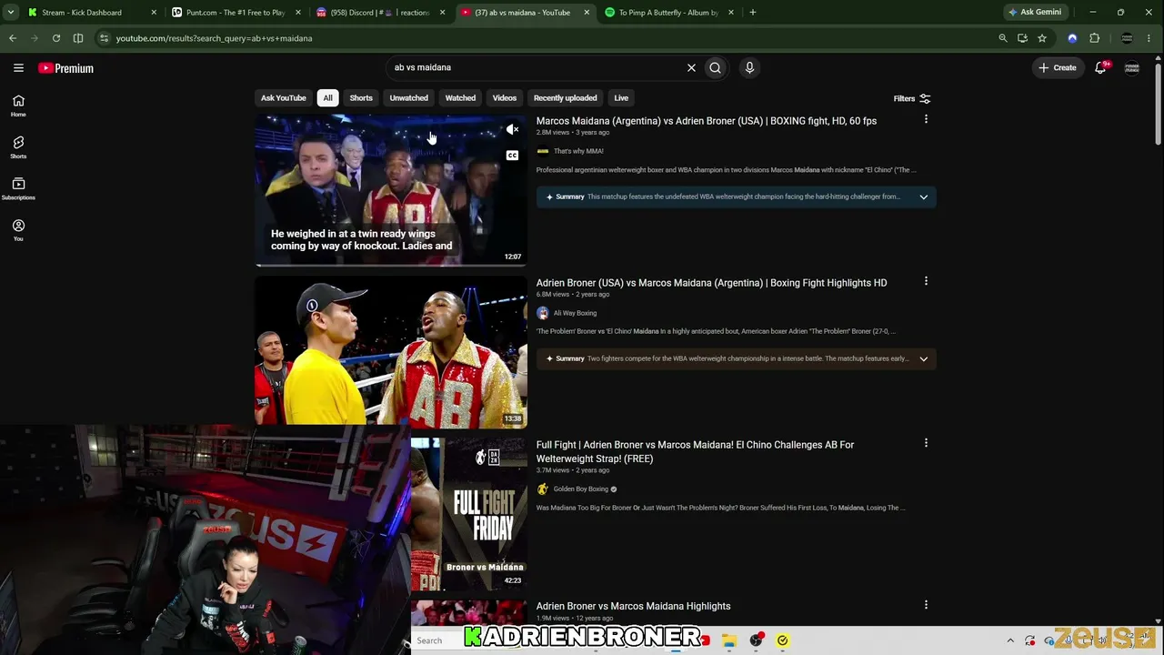
Task: Click the Create button
Action: 1058,67
